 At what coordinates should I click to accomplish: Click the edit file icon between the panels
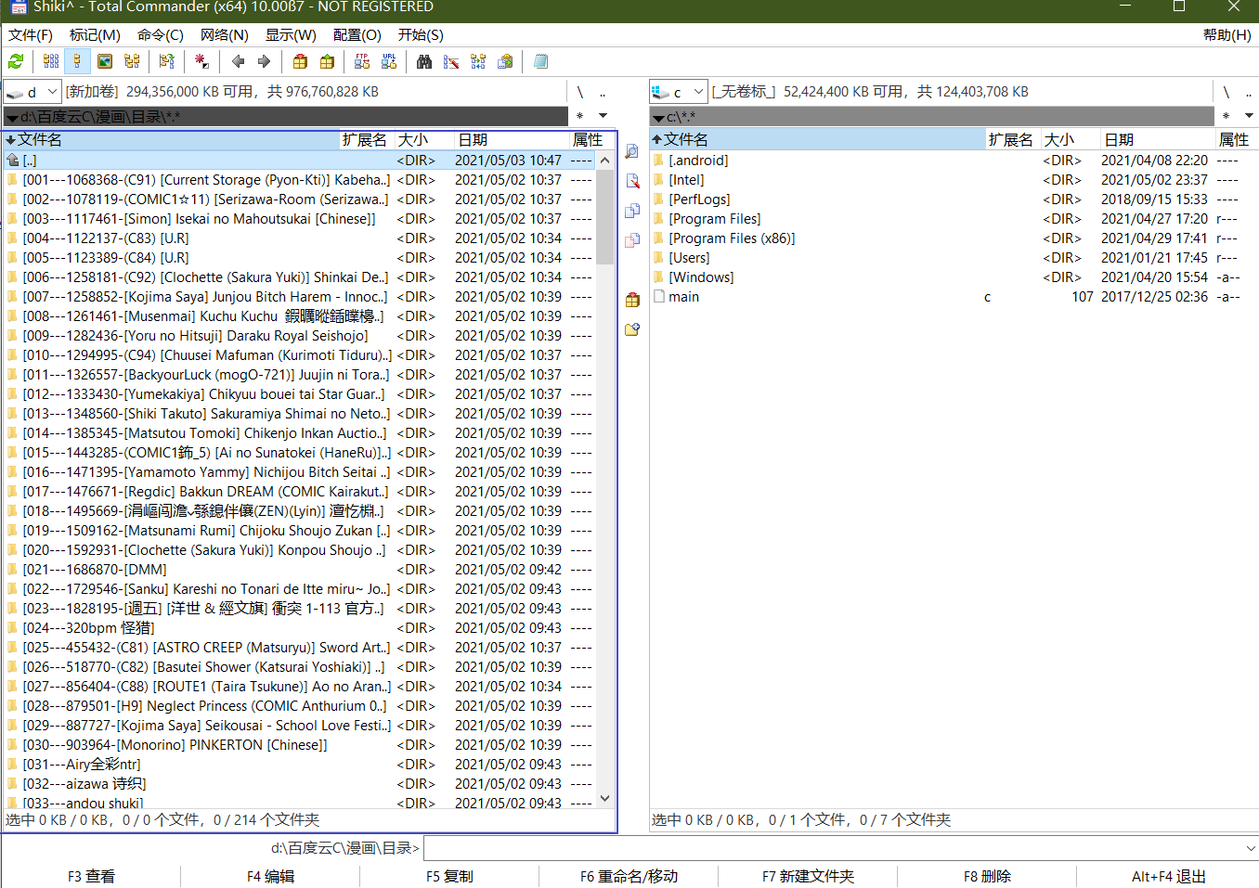632,181
